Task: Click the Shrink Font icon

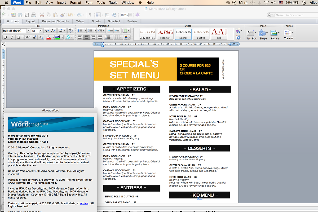Action: 53,31
